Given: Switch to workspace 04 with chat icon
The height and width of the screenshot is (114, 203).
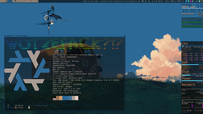Looking at the screenshot, I should [x=14, y=1].
